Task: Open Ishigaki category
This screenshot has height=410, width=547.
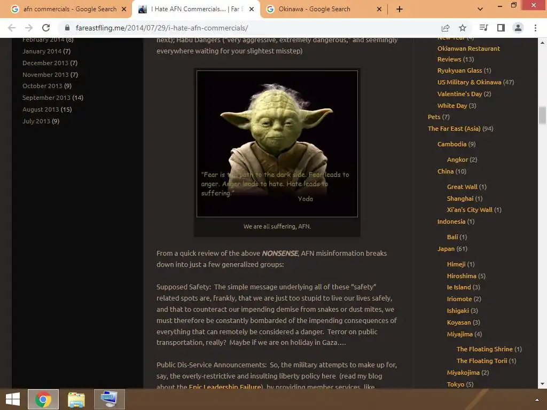Action: [x=458, y=311]
